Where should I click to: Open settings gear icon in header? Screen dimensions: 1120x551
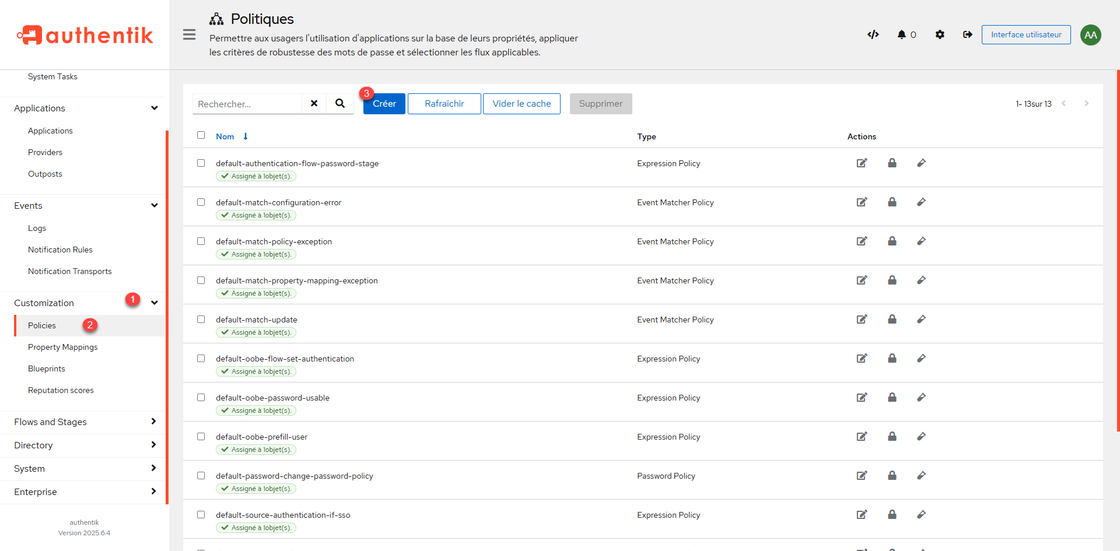tap(940, 34)
